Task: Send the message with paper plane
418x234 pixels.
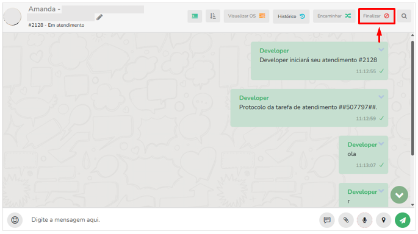Action: click(402, 220)
